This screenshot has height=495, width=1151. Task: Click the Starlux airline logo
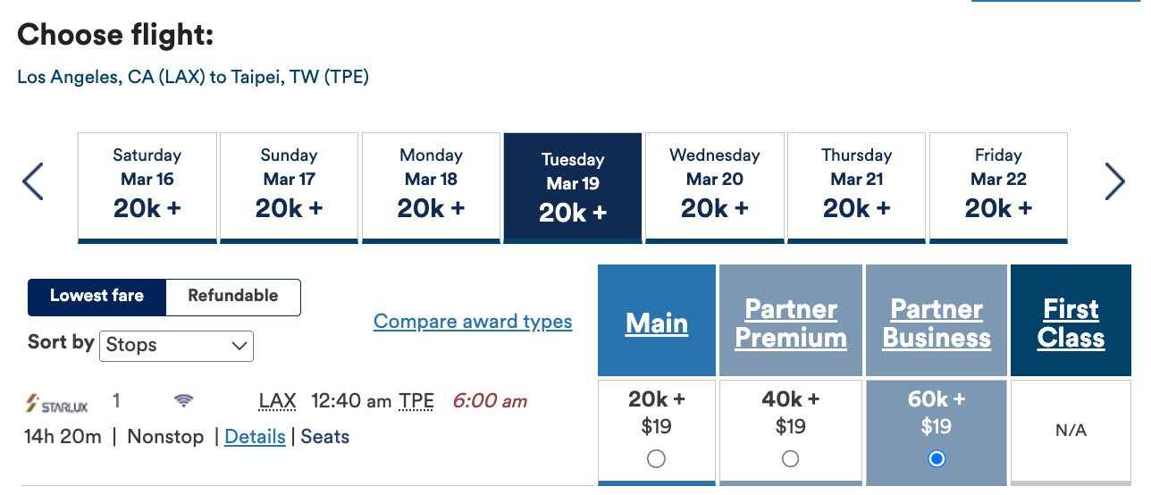click(57, 405)
